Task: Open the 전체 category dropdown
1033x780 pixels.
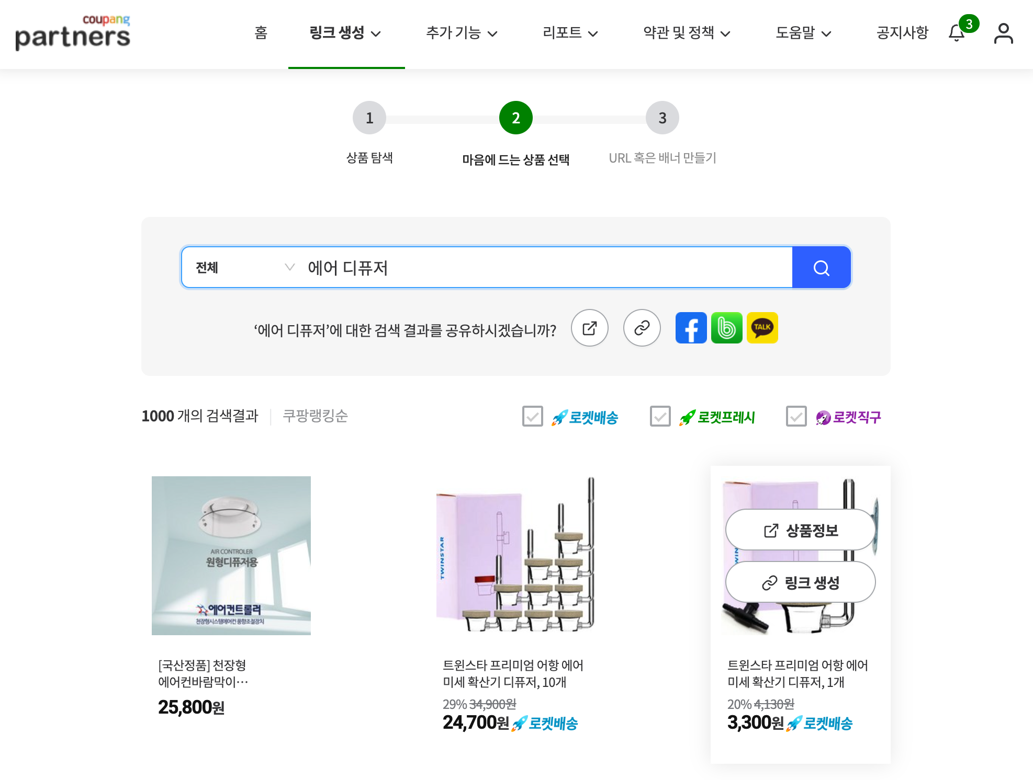Action: tap(241, 267)
